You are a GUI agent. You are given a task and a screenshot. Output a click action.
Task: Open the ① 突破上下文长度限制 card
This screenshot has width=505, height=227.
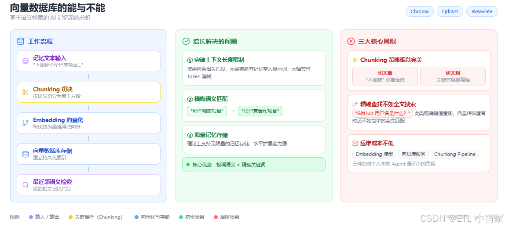tap(254, 68)
